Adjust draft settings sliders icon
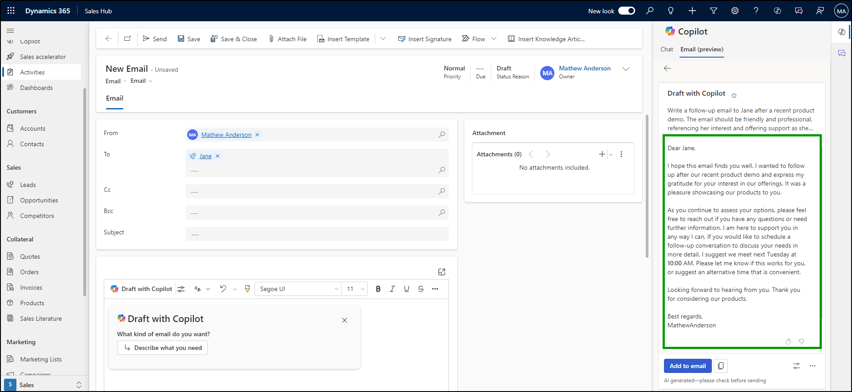The height and width of the screenshot is (392, 852). tap(797, 366)
